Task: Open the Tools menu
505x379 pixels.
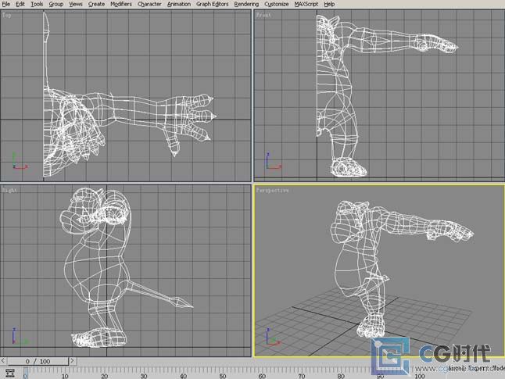Action: tap(37, 4)
